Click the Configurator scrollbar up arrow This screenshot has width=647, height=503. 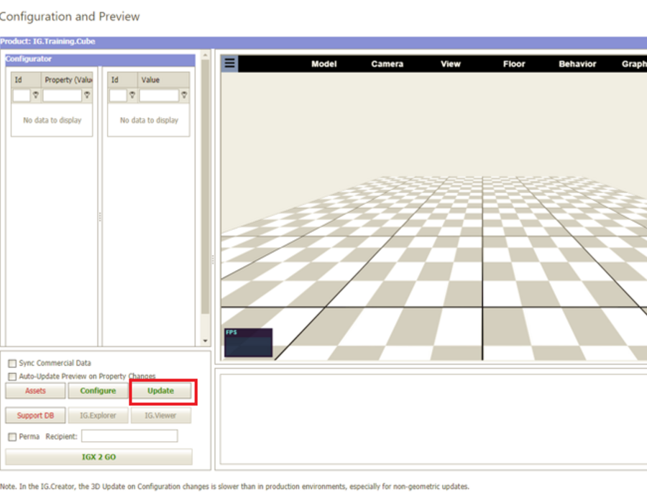click(205, 55)
